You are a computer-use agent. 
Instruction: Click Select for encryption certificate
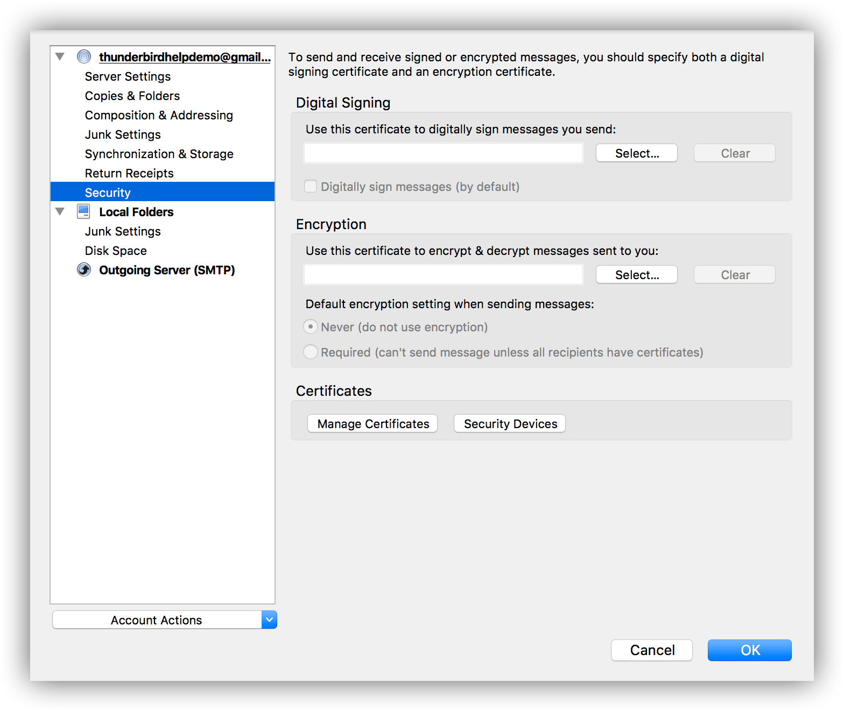(637, 275)
